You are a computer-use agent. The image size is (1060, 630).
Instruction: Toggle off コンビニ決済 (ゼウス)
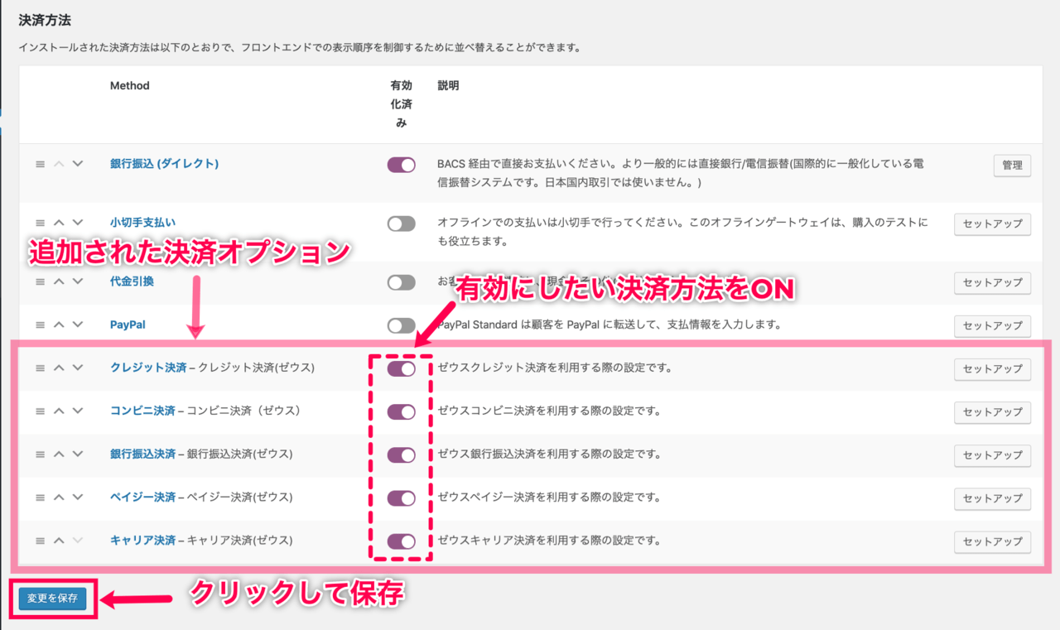click(x=401, y=411)
